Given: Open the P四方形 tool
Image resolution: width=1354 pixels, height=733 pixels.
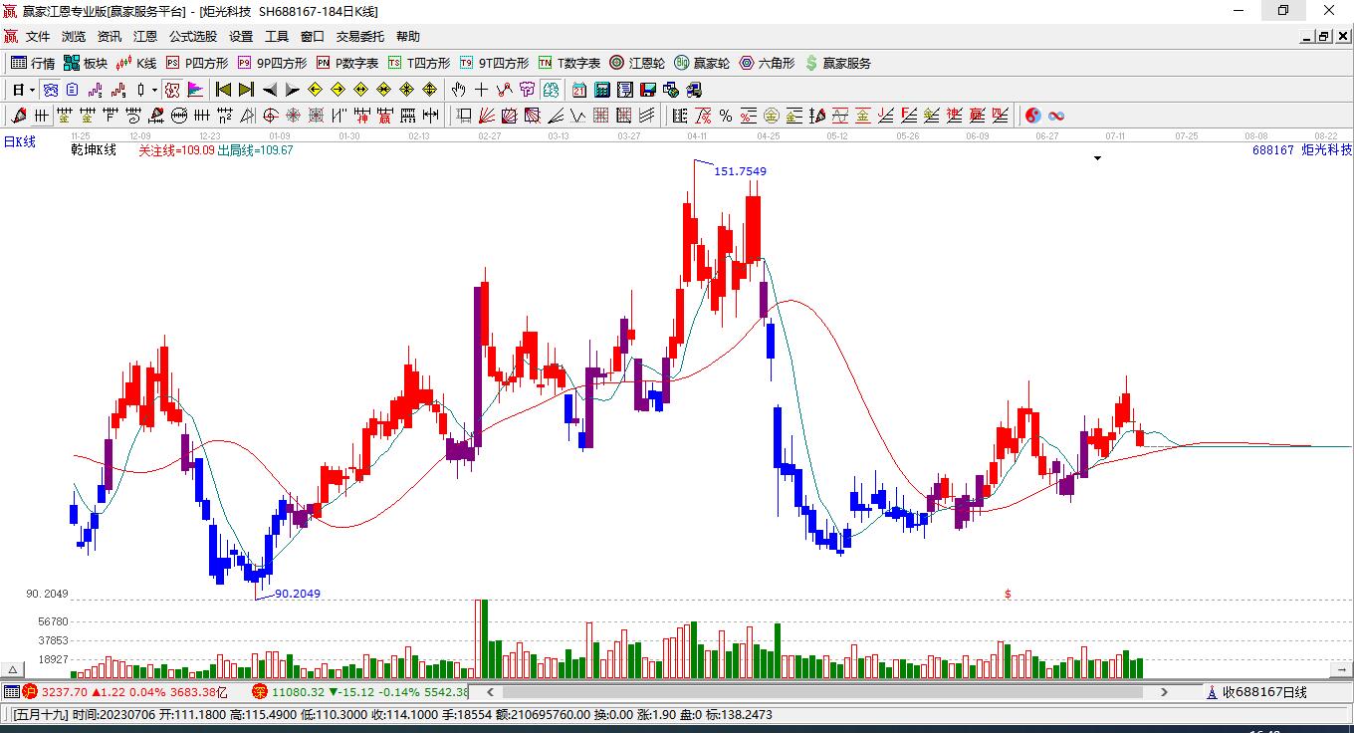Looking at the screenshot, I should (197, 63).
